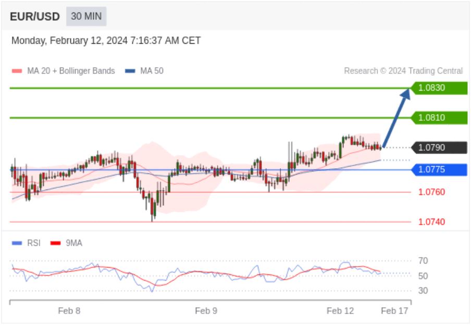The image size is (471, 327).
Task: Click the MA 20 + Bollinger Bands legend label
Action: pyautogui.click(x=71, y=71)
